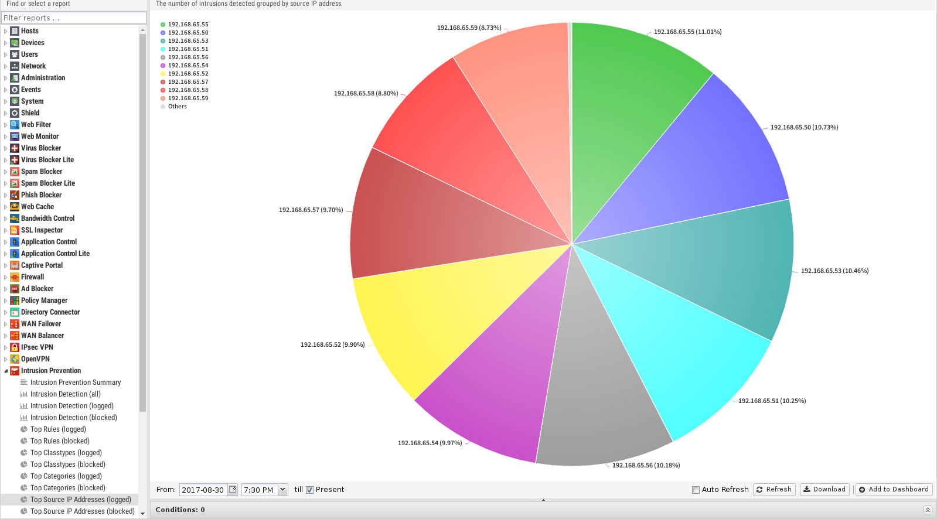The image size is (937, 519).
Task: Collapse the Intrusion Prevention tree node
Action: coord(6,371)
